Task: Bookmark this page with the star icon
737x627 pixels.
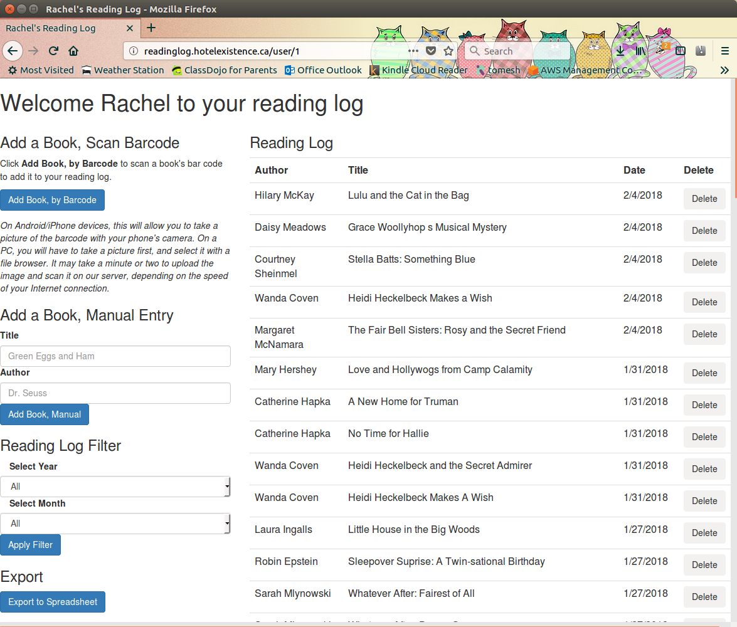Action: click(x=448, y=51)
